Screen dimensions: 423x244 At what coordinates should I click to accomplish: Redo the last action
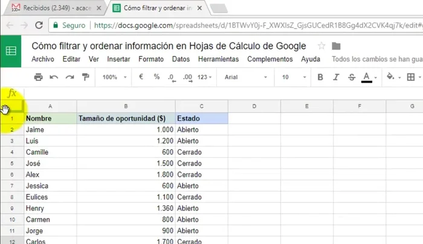tap(70, 77)
